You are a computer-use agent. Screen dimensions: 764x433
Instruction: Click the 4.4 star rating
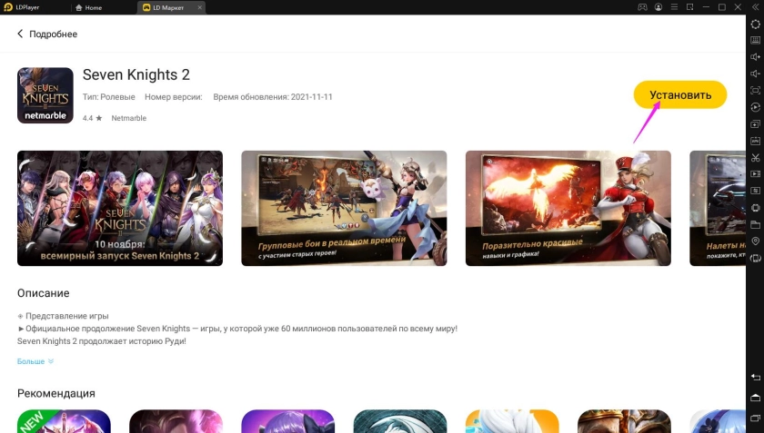pyautogui.click(x=92, y=118)
